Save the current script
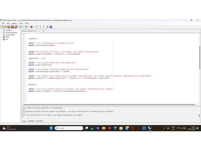The image size is (201, 150). pyautogui.click(x=9, y=27)
